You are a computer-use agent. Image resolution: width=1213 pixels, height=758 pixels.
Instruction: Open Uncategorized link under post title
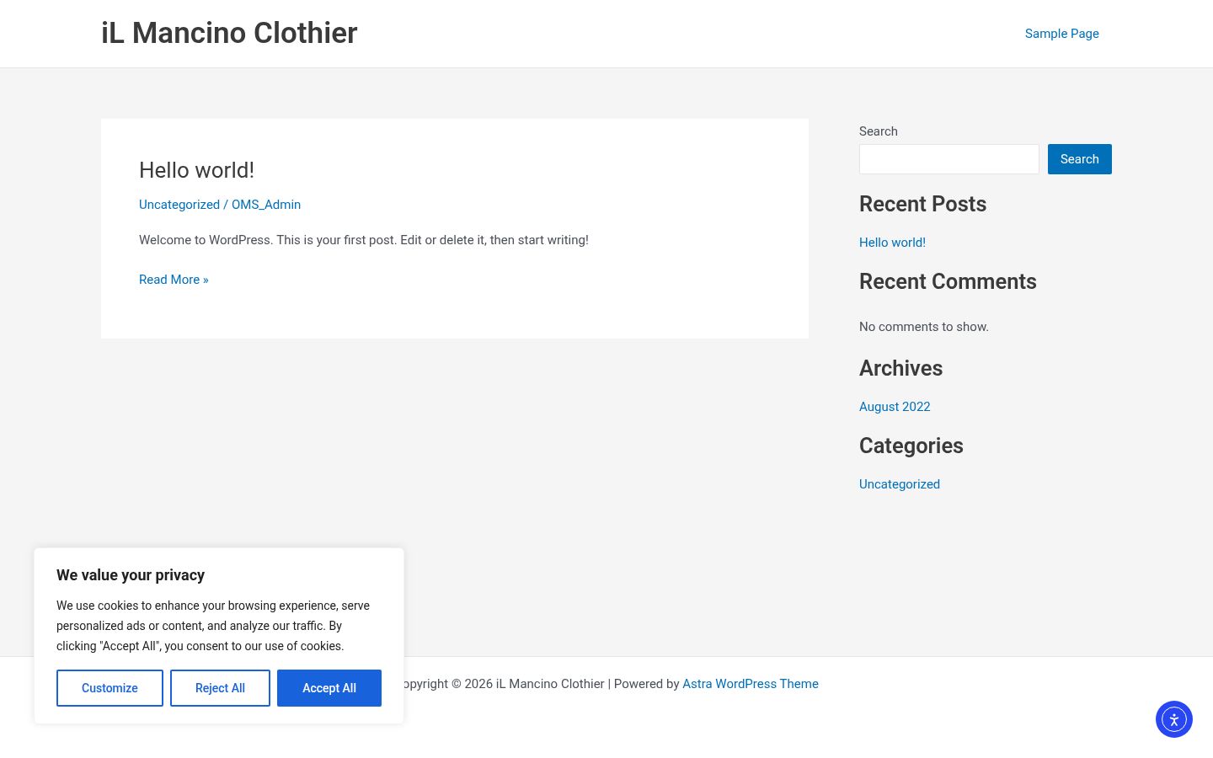(179, 205)
